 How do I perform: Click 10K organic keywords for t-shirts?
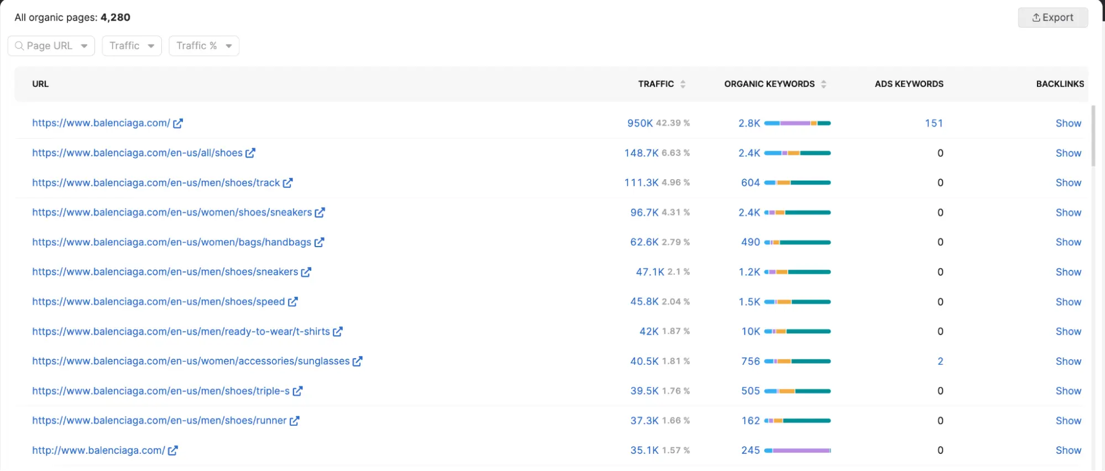click(751, 332)
